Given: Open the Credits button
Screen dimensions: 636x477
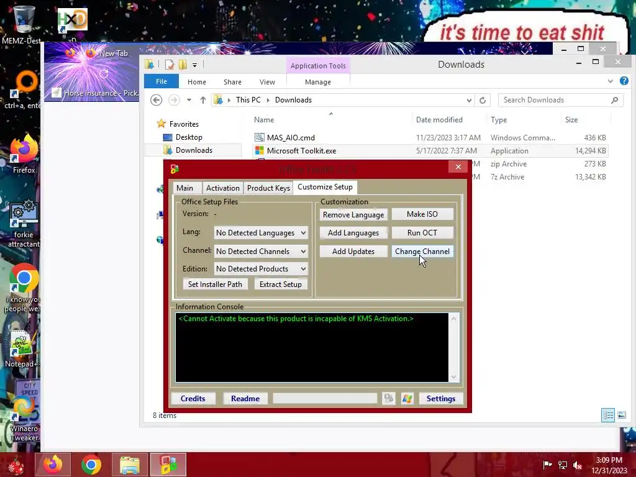Looking at the screenshot, I should (x=193, y=399).
